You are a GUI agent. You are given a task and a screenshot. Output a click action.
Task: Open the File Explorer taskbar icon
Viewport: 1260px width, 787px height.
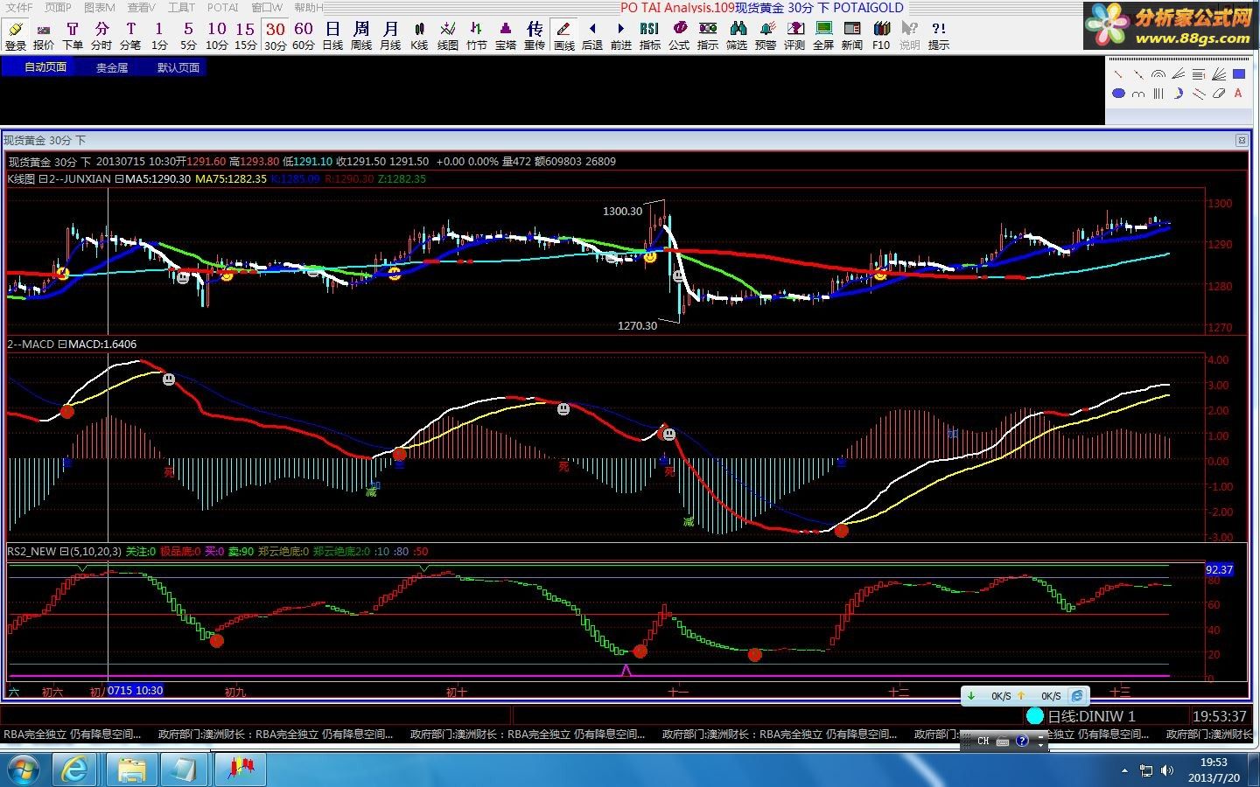click(132, 770)
